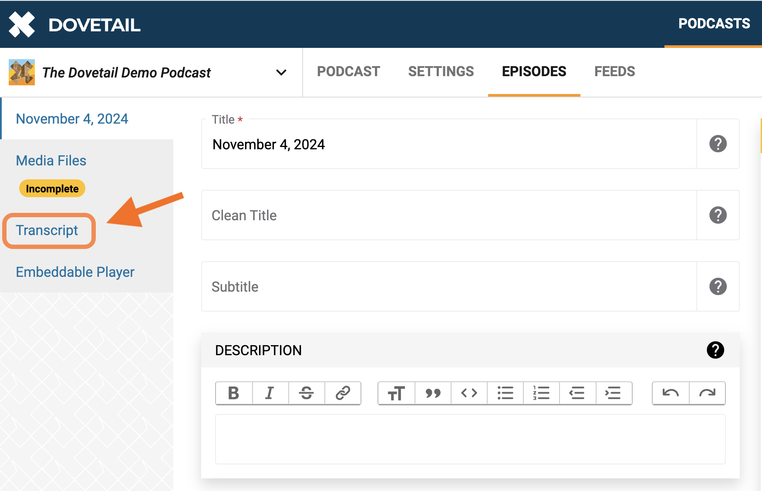Show help for Clean Title field
Screen dimensions: 762x491
(718, 215)
